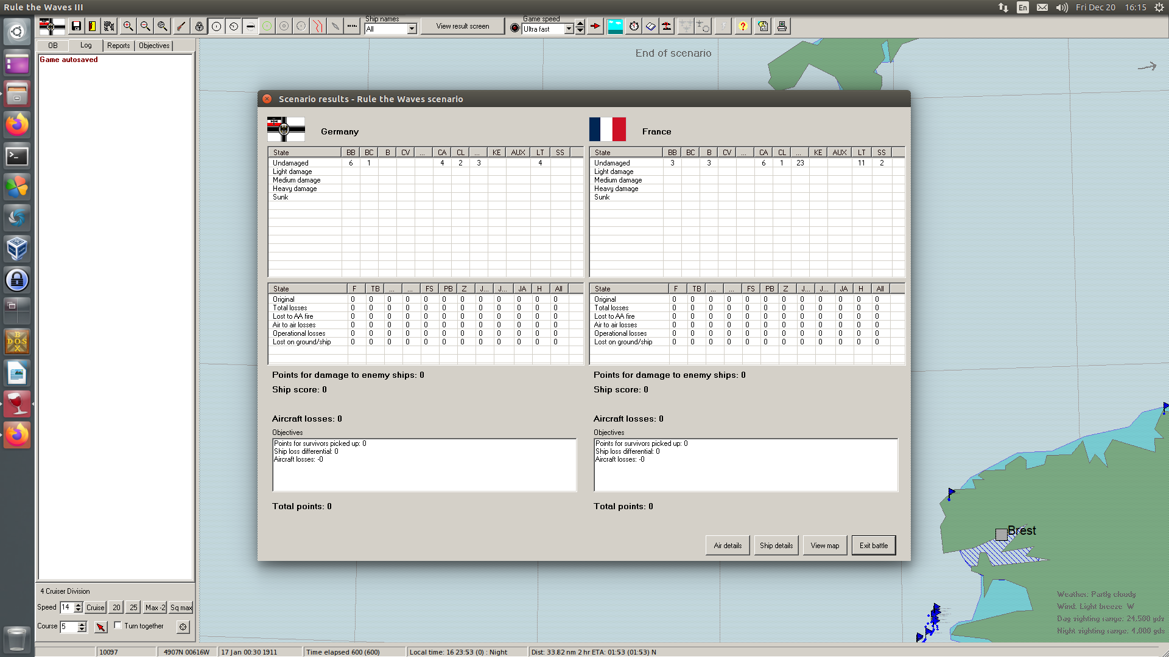1169x657 pixels.
Task: Open the Wine glass icon in dock
Action: tap(17, 404)
